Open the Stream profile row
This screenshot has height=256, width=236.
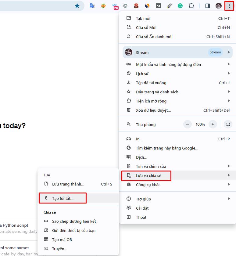click(177, 52)
